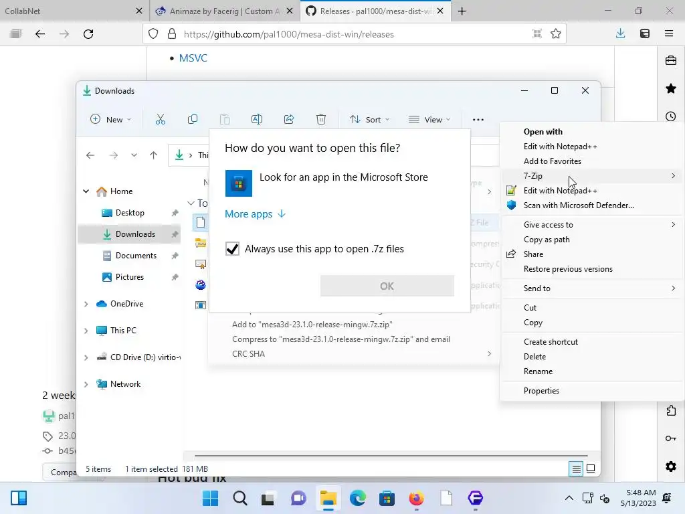
Task: Collapse the Home tree node
Action: [x=86, y=191]
